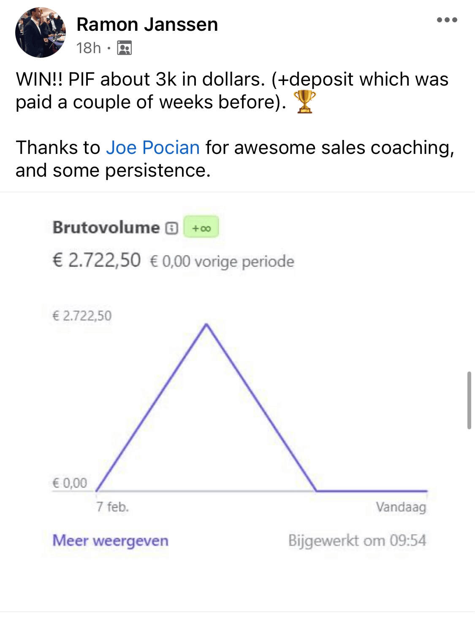Click the vertical scrollbar handle

tap(469, 400)
